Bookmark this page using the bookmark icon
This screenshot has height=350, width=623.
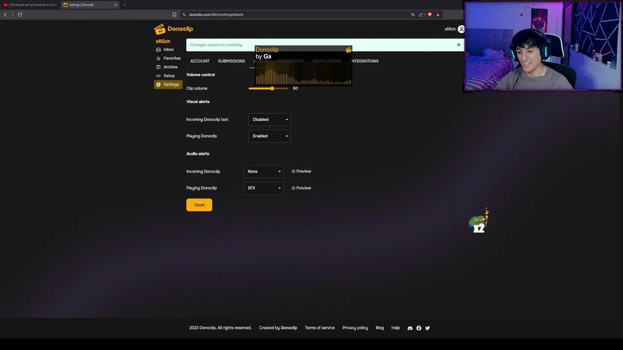coord(174,15)
